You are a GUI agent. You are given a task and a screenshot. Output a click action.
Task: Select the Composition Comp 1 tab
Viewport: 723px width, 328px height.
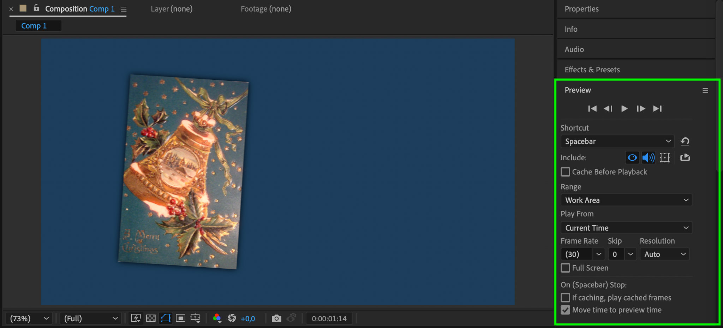pos(80,9)
